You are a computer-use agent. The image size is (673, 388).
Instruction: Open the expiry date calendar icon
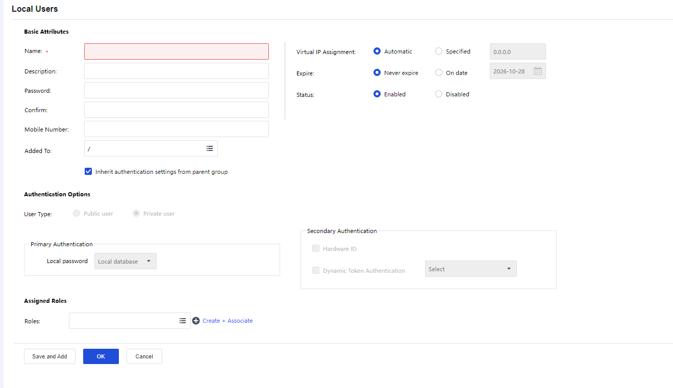tap(537, 71)
